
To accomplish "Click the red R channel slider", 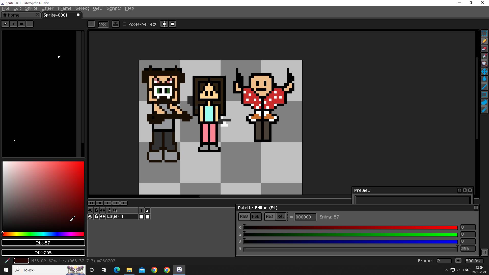I will click(350, 227).
